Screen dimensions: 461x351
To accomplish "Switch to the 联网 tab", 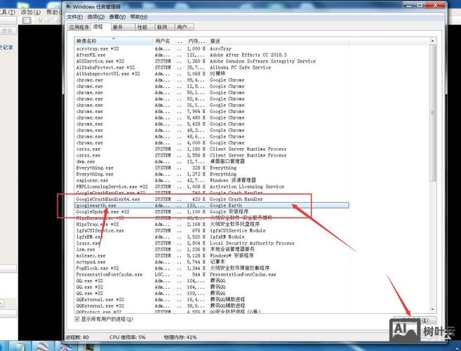I will coord(162,27).
